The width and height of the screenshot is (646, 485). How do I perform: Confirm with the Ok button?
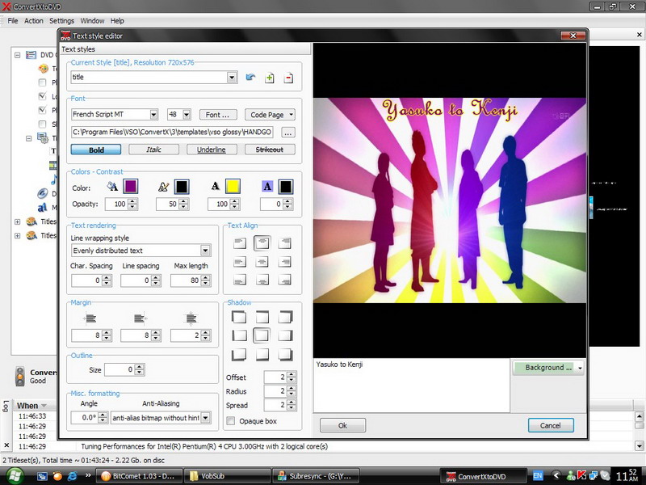(x=342, y=426)
